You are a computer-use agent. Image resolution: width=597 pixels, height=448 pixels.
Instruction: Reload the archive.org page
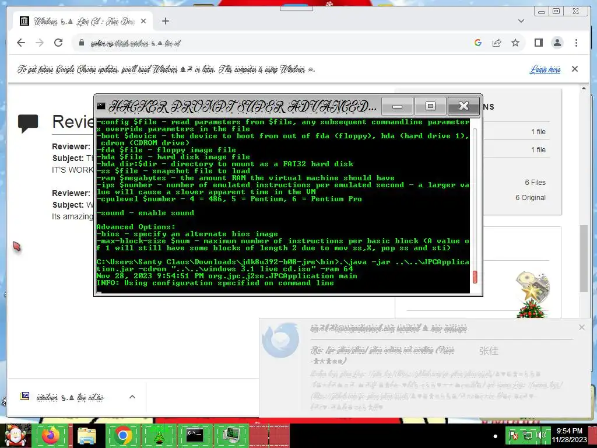pyautogui.click(x=58, y=43)
